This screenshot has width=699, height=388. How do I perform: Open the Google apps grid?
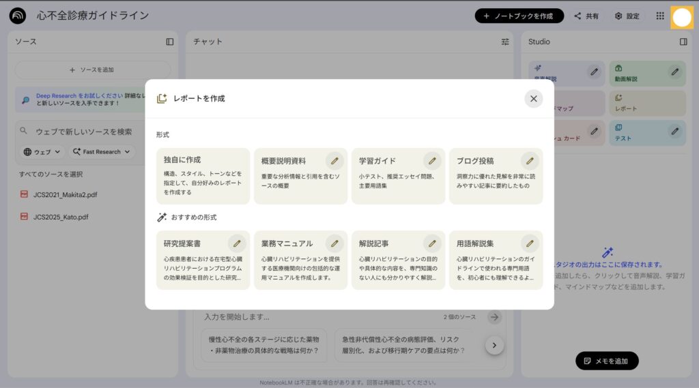pyautogui.click(x=660, y=16)
